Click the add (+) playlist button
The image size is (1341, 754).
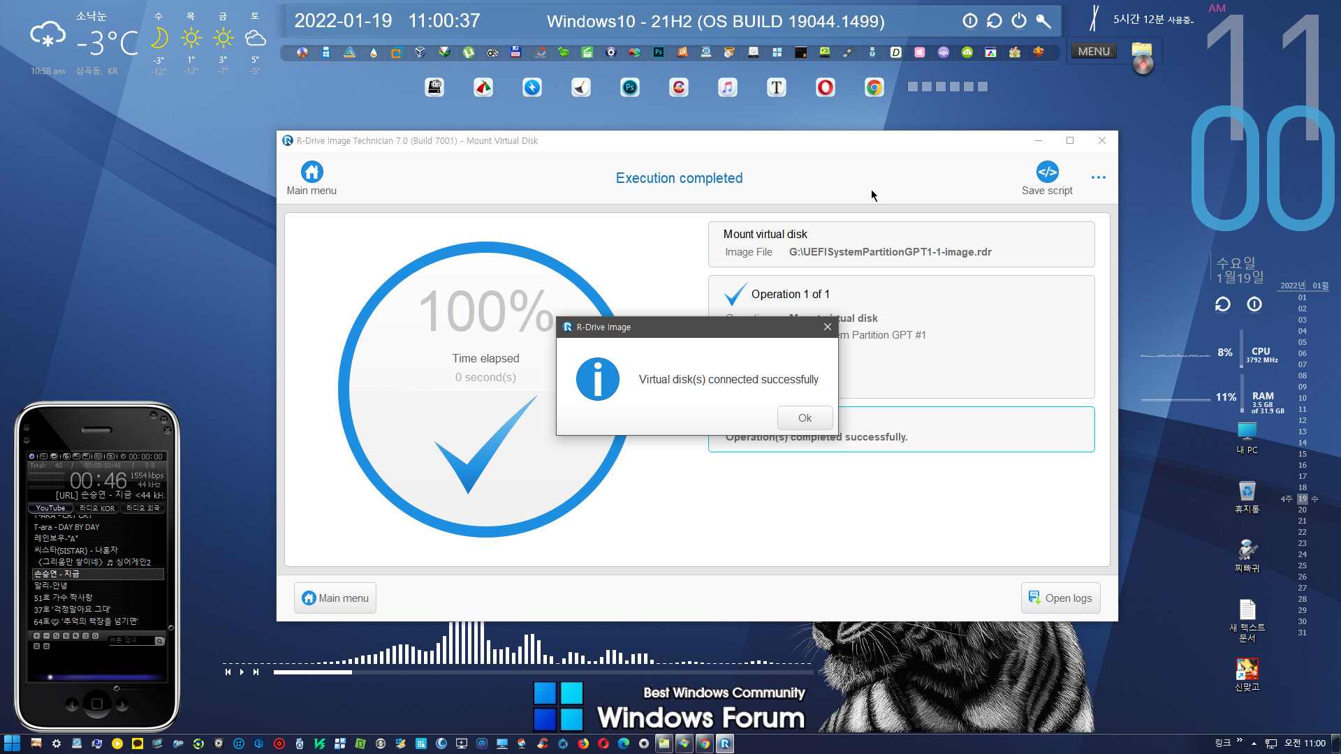click(x=36, y=636)
